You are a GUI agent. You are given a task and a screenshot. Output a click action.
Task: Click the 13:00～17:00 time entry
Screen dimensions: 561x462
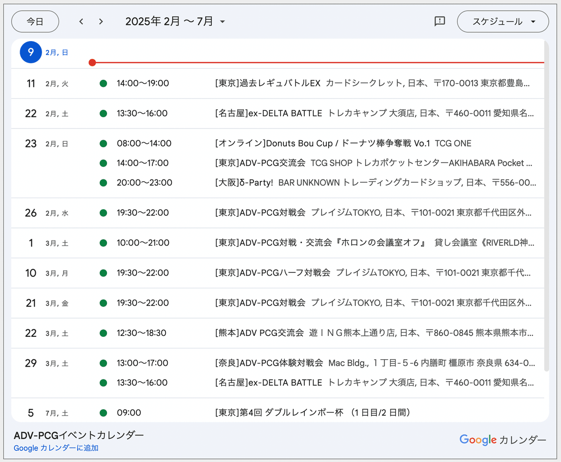click(x=142, y=363)
